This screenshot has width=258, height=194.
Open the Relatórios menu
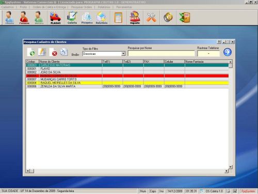pos(104,7)
